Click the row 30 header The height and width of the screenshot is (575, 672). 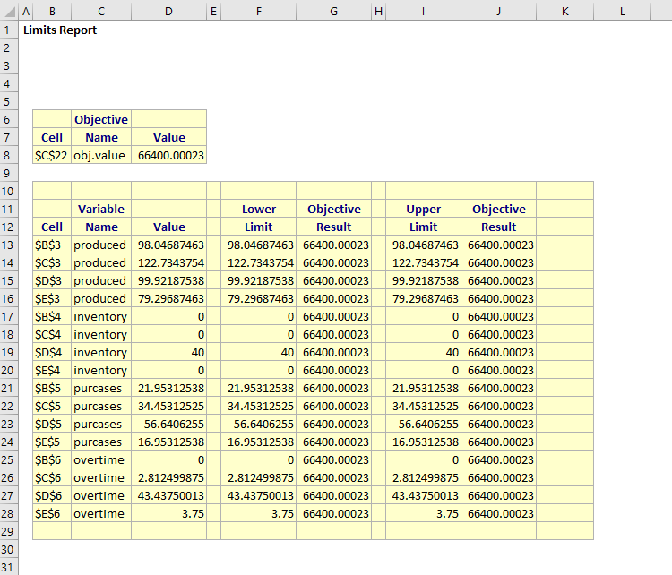[8, 549]
